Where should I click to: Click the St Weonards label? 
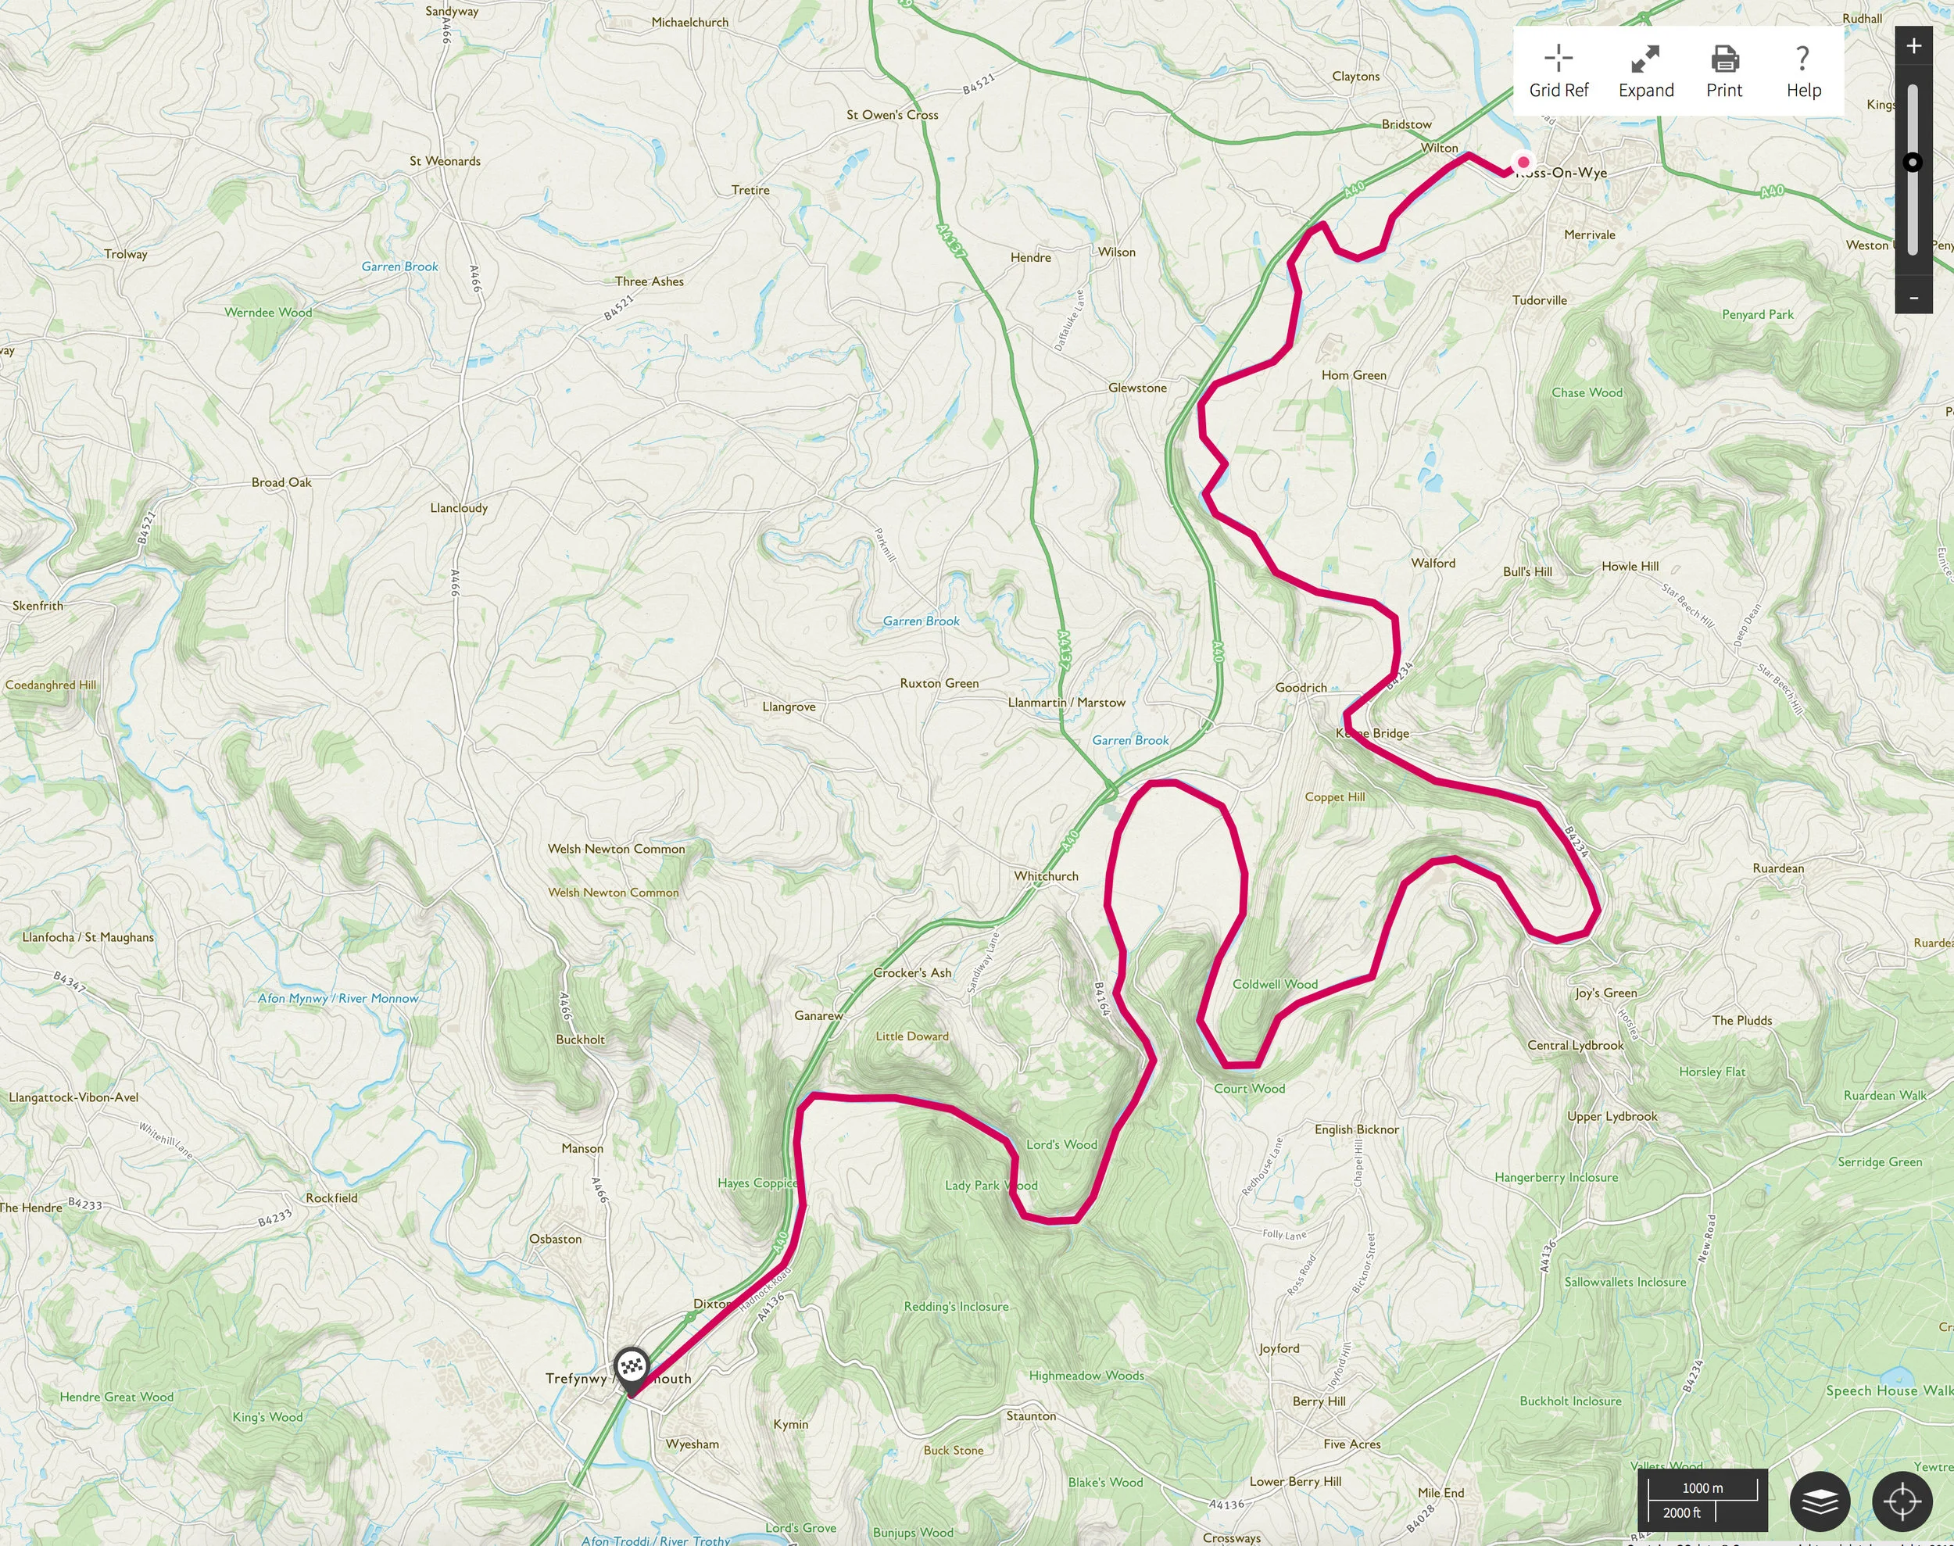(445, 160)
